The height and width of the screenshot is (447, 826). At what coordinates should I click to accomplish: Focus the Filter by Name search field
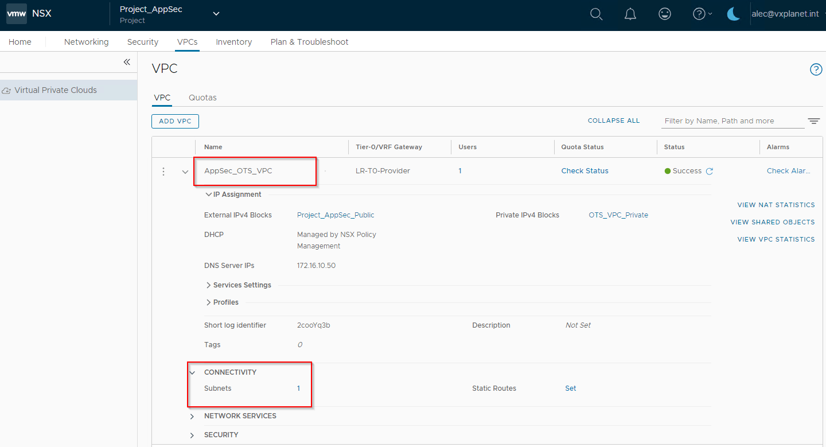(x=733, y=121)
